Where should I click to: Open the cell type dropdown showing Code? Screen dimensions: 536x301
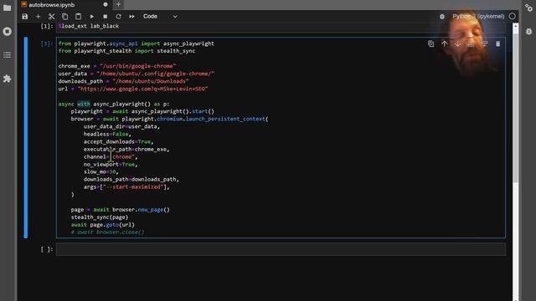(x=160, y=17)
